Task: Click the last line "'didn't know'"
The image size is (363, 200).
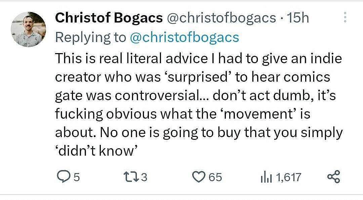Action: coord(95,151)
